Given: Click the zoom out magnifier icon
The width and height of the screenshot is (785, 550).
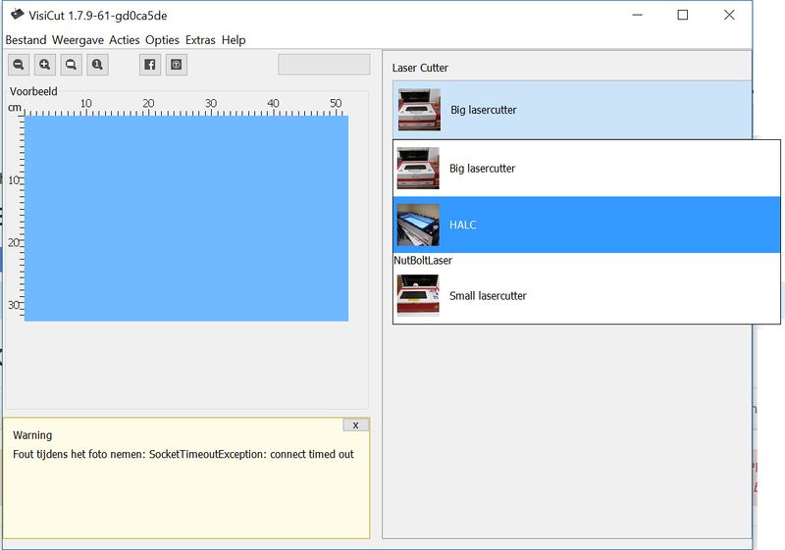Looking at the screenshot, I should click(x=19, y=65).
